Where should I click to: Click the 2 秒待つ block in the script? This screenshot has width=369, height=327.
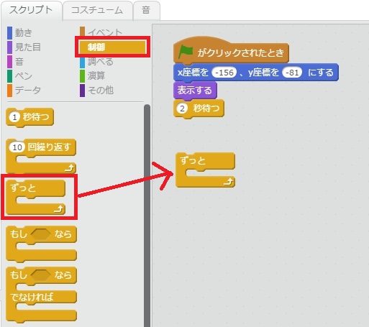tap(199, 109)
